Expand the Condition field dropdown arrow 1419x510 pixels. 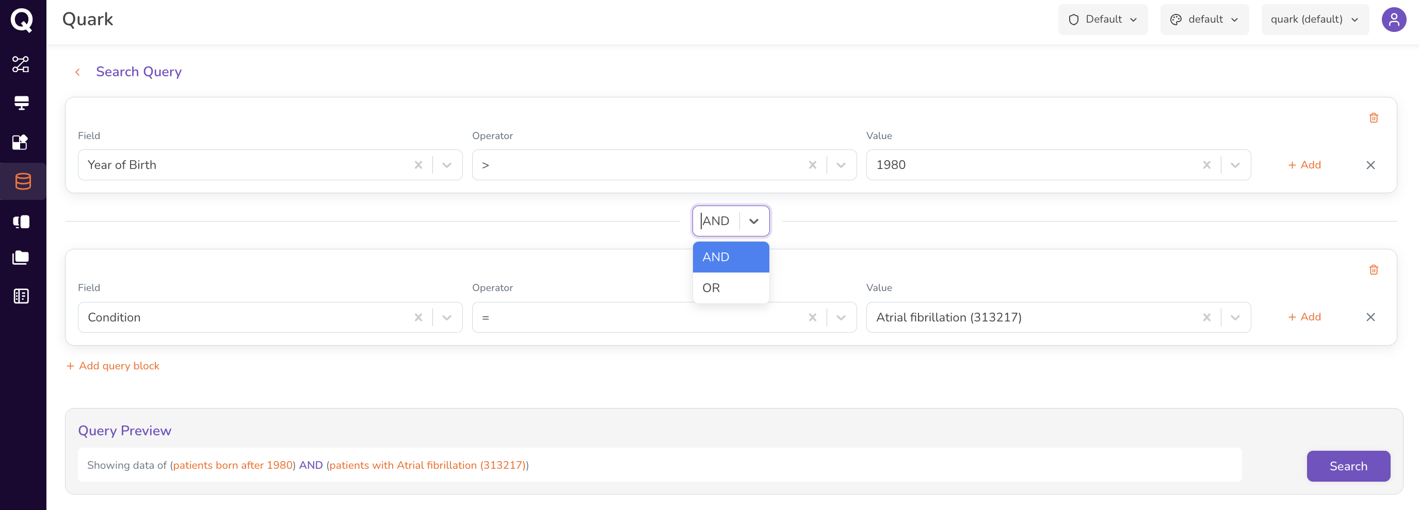pos(447,317)
